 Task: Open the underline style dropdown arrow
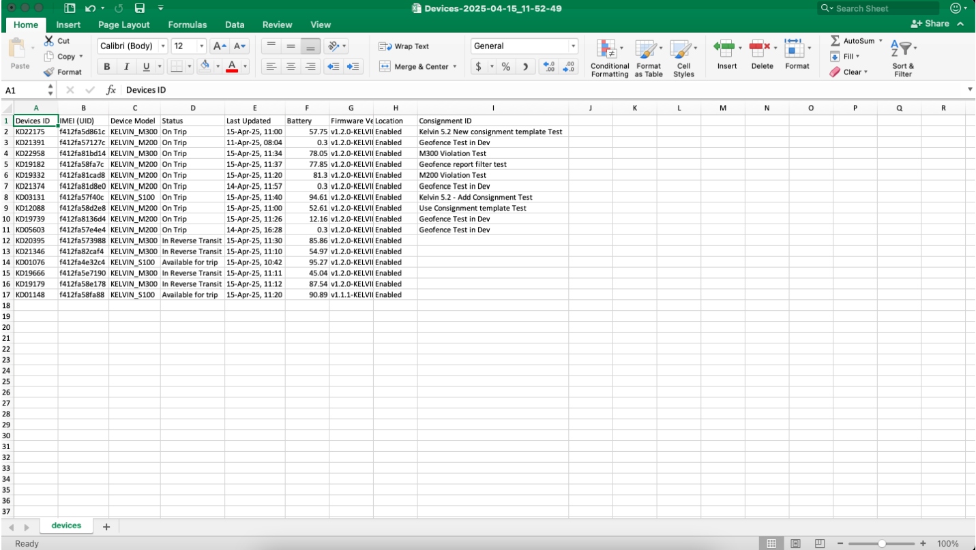click(x=160, y=67)
